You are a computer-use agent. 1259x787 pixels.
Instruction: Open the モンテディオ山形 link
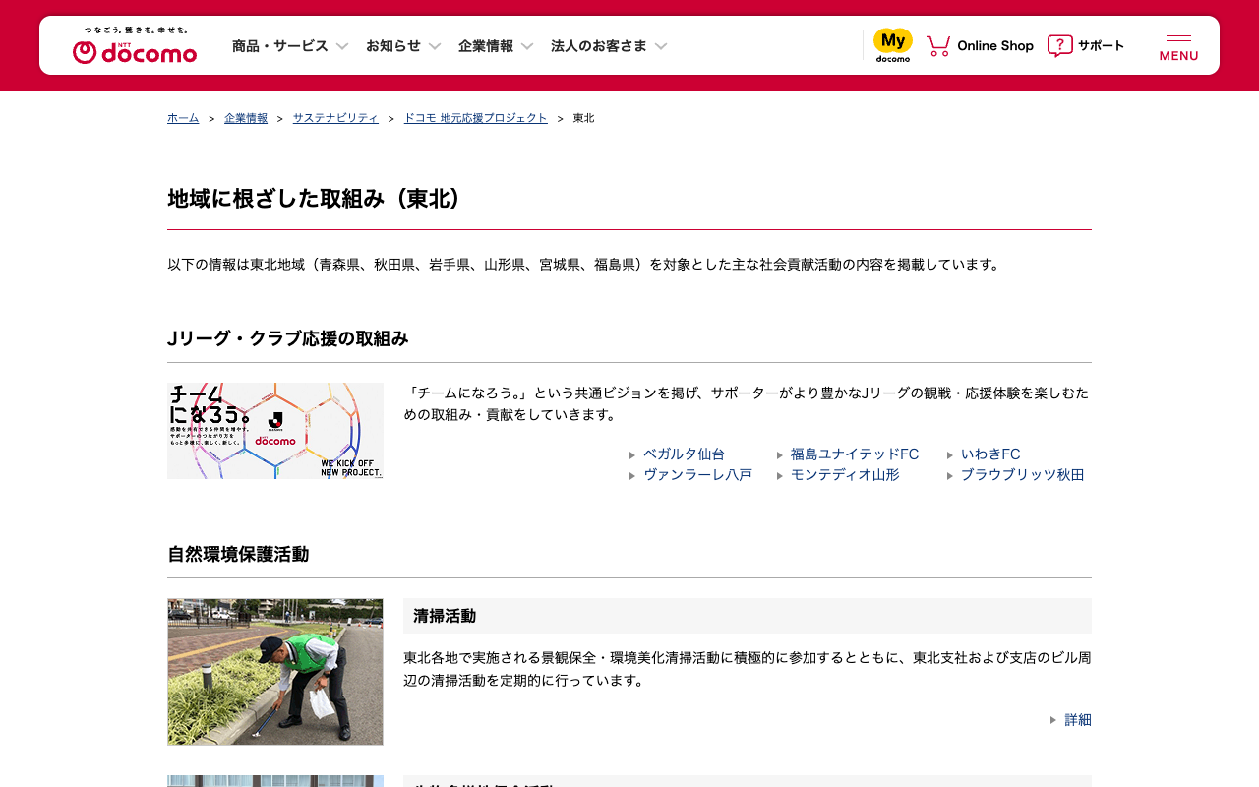[845, 475]
